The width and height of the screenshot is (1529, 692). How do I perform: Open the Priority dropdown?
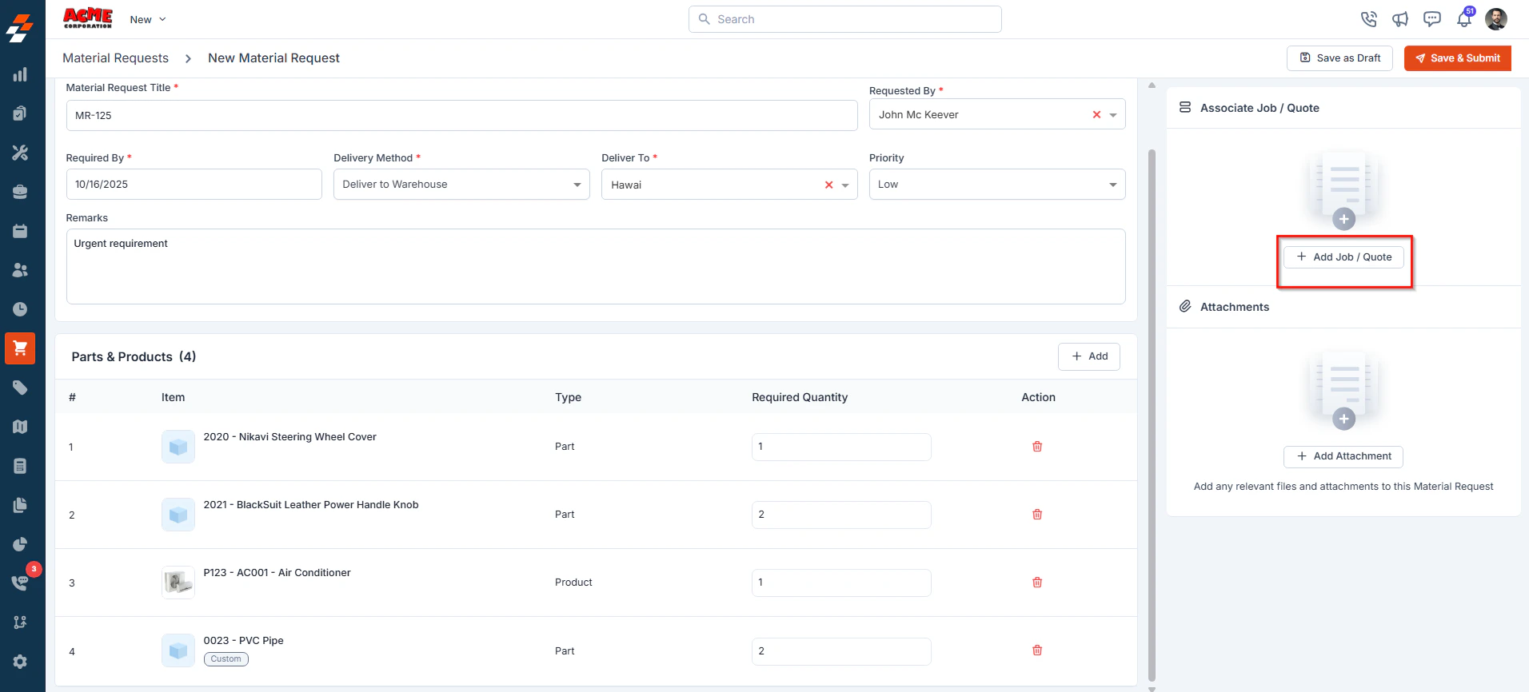pyautogui.click(x=997, y=185)
